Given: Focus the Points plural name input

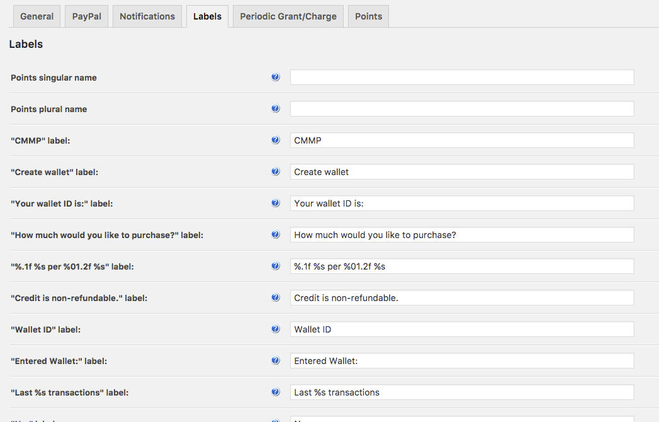Looking at the screenshot, I should [x=461, y=109].
